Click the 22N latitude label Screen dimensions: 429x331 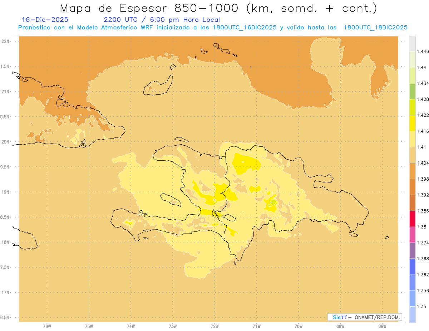point(5,41)
